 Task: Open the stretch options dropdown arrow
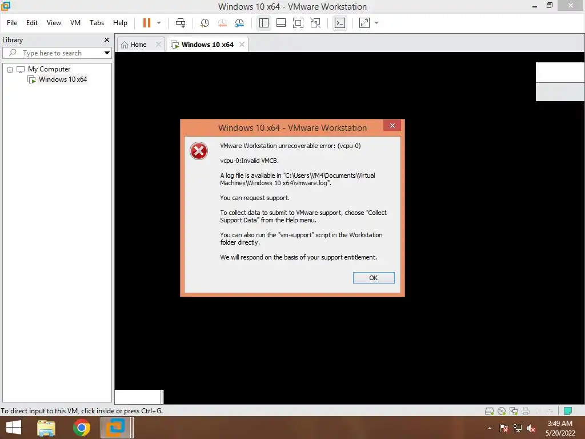pos(376,23)
